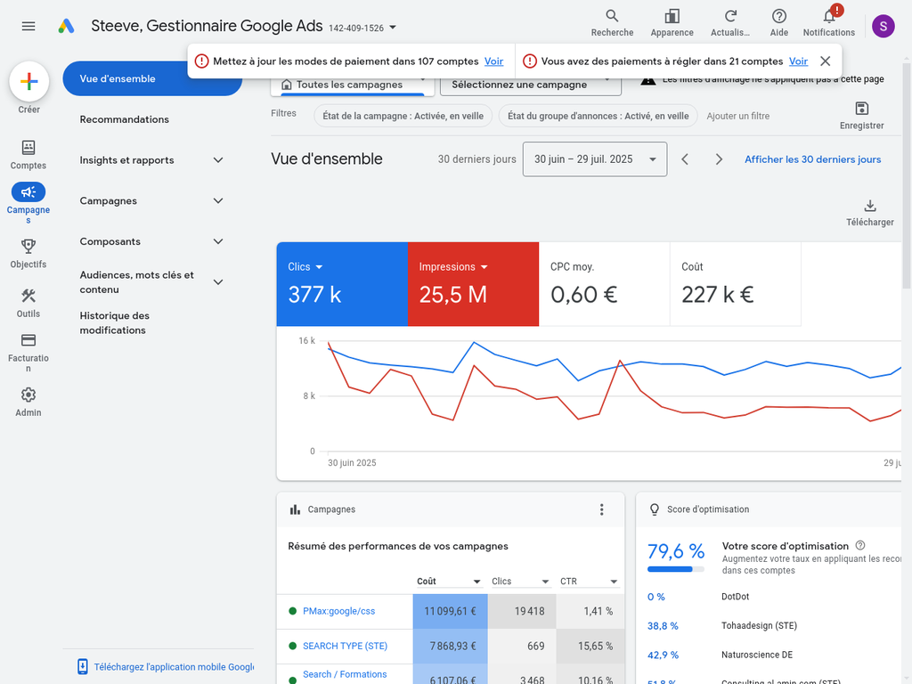The height and width of the screenshot is (684, 912).
Task: Click État du groupe d'annonces filter chip
Action: click(x=598, y=116)
